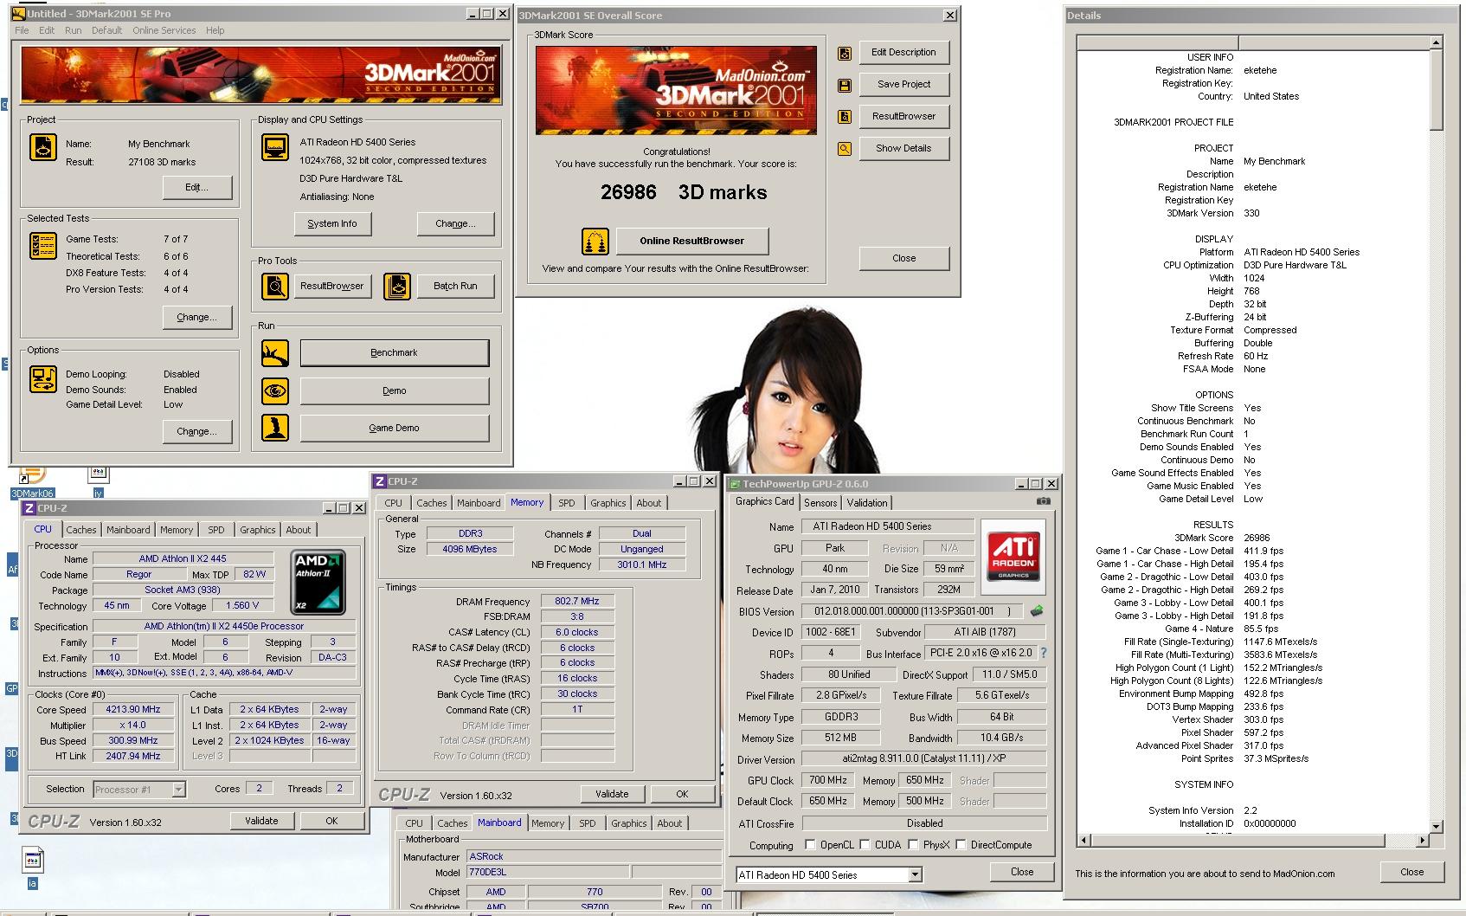Click the 3DMark2001 title bar app icon
Viewport: 1466px width, 916px height.
18,14
